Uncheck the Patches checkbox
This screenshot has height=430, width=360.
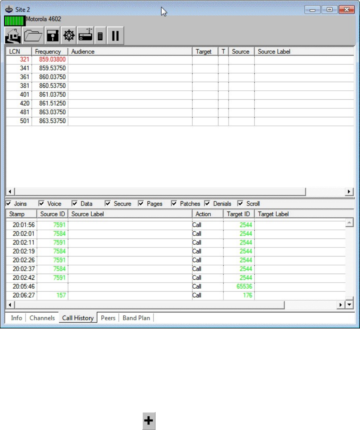(174, 203)
